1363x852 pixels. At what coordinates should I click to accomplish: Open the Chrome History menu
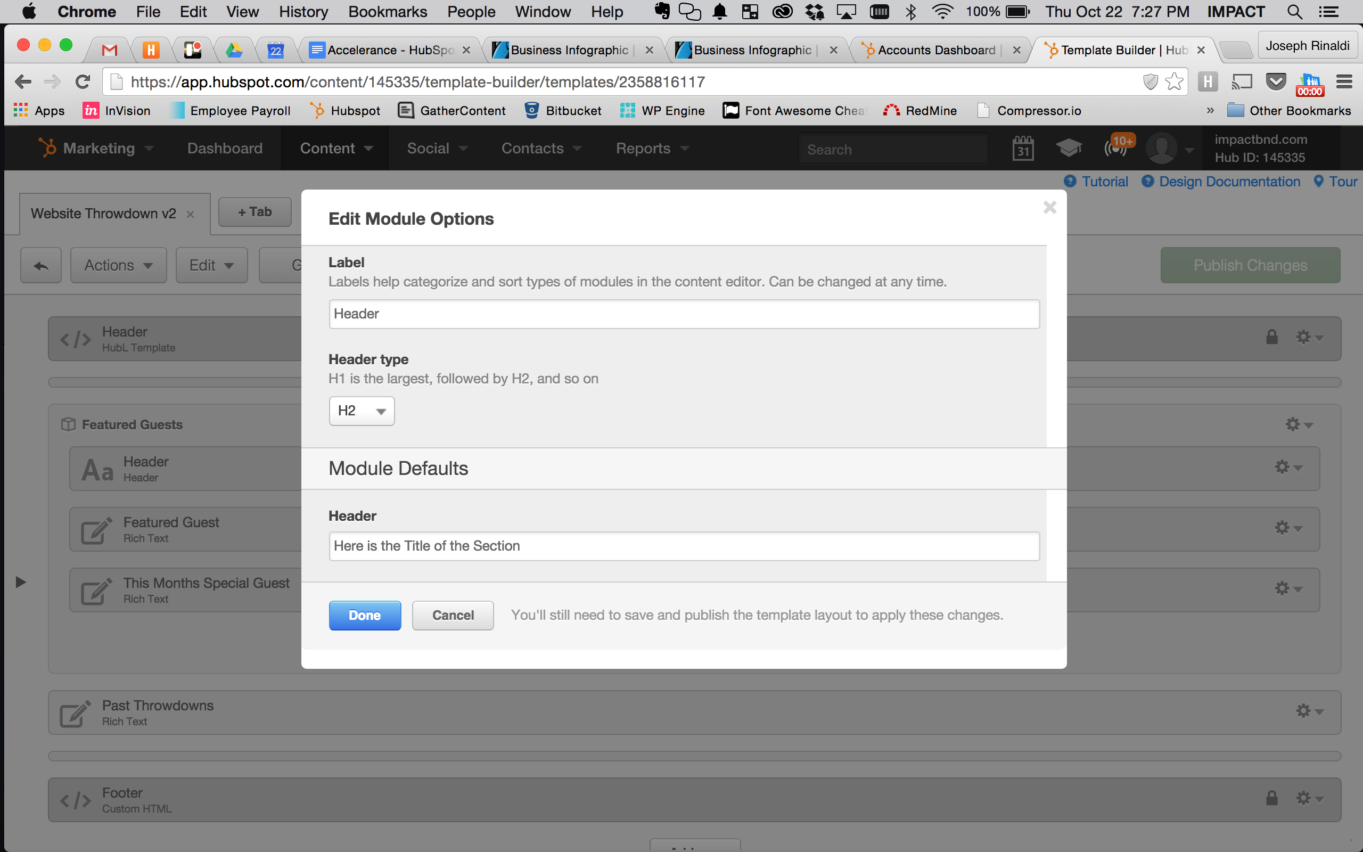[303, 11]
